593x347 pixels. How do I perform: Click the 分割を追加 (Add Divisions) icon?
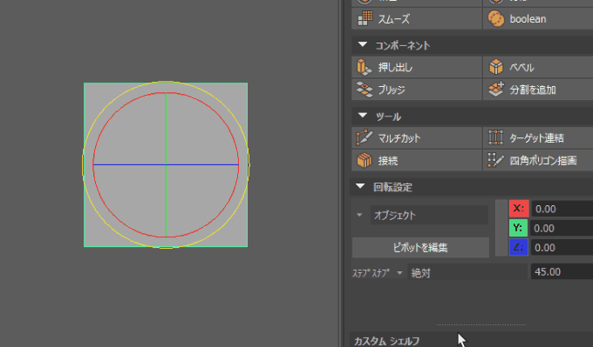(x=496, y=90)
